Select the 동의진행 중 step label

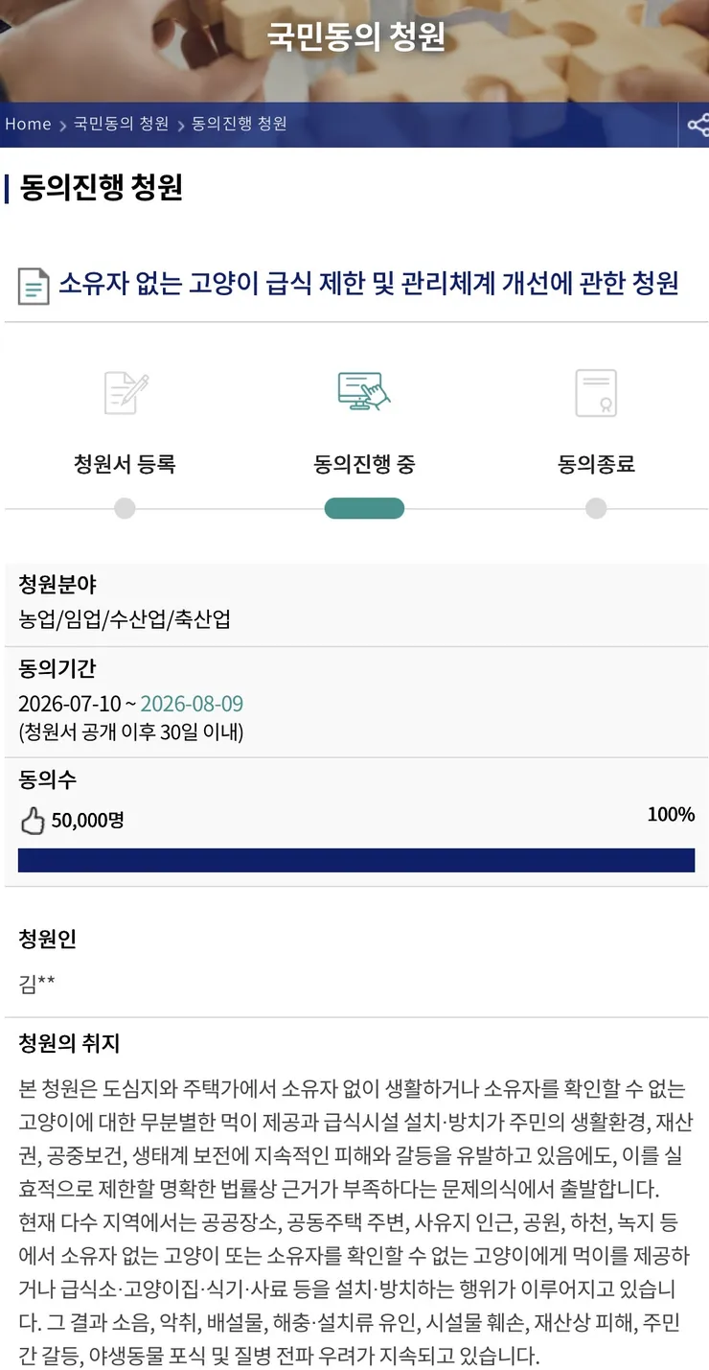364,465
